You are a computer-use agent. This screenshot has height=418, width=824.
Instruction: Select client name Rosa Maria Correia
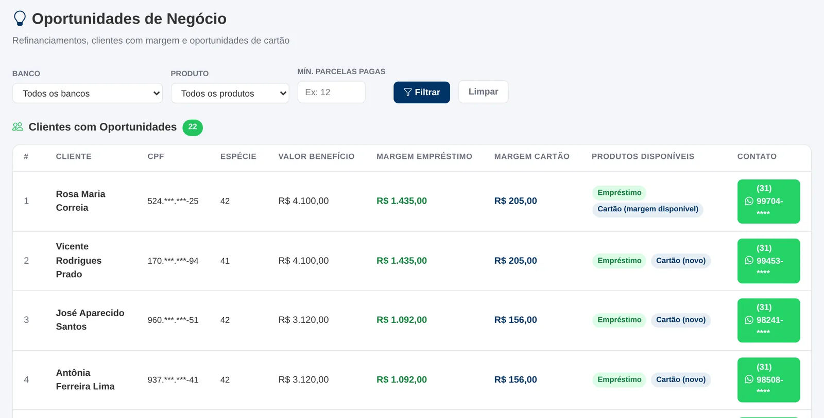coord(80,201)
